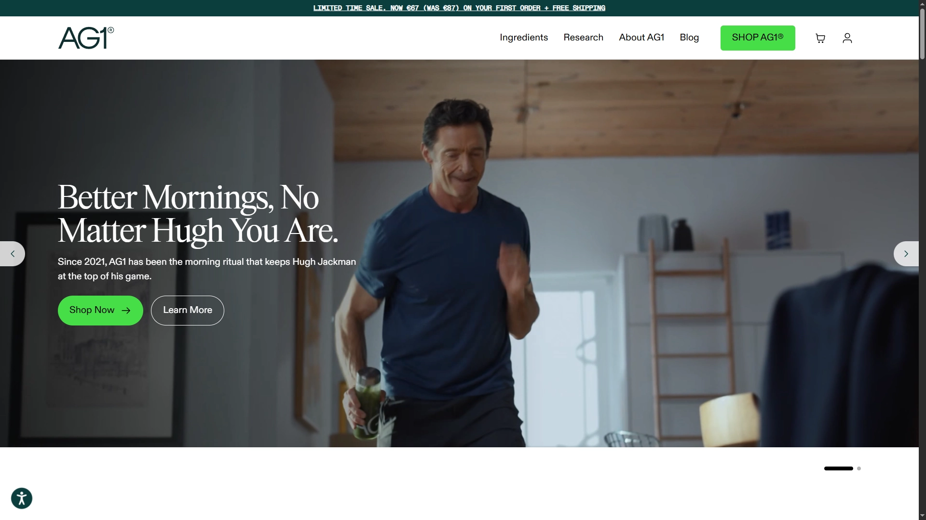Click the AG1 logo
This screenshot has width=926, height=520.
pyautogui.click(x=86, y=38)
